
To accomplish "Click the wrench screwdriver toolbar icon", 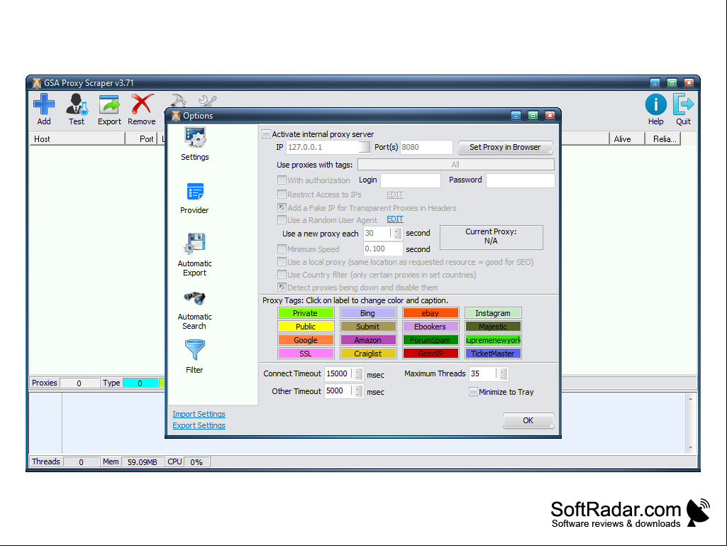I will pyautogui.click(x=207, y=102).
